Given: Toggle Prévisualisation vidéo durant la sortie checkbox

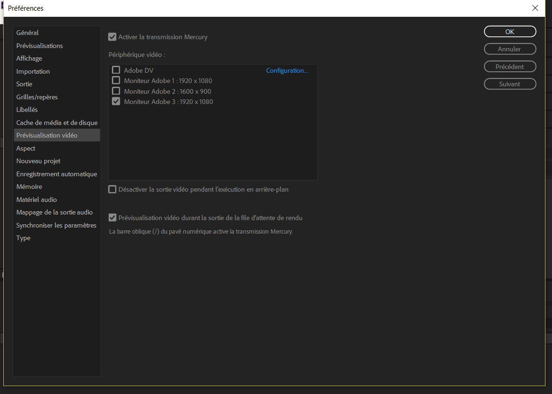Looking at the screenshot, I should click(x=112, y=218).
